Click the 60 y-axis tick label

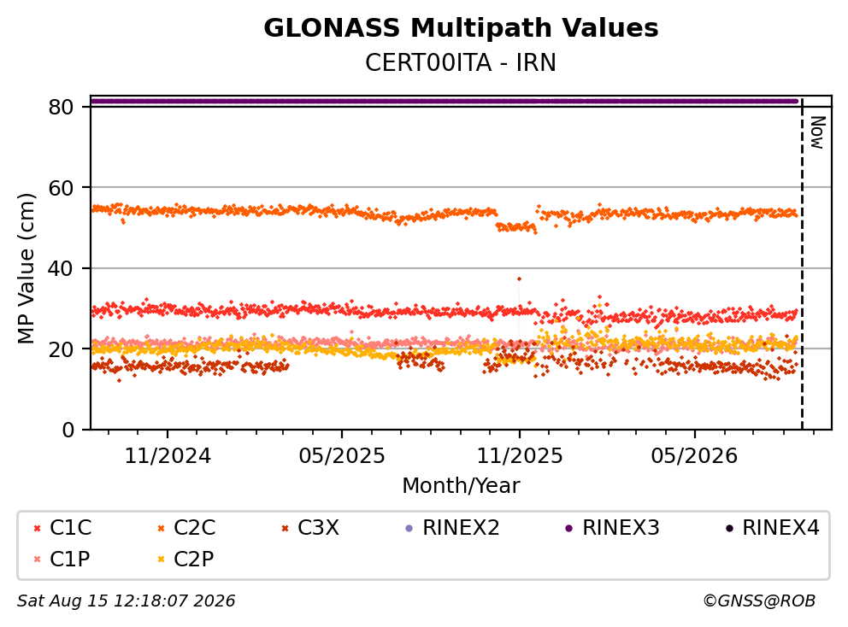click(x=61, y=188)
